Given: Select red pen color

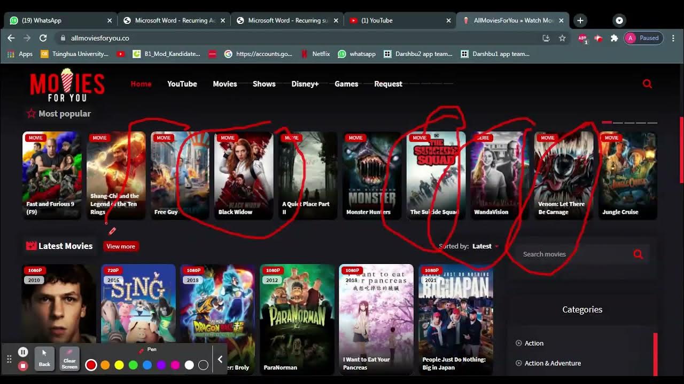Looking at the screenshot, I should (x=91, y=365).
